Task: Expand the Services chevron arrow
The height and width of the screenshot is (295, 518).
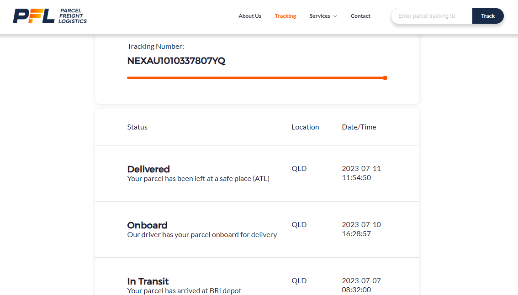Action: click(x=335, y=16)
